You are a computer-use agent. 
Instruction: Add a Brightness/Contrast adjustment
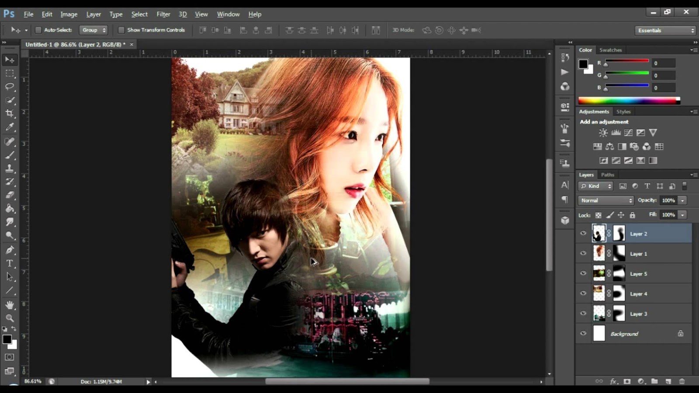coord(603,133)
